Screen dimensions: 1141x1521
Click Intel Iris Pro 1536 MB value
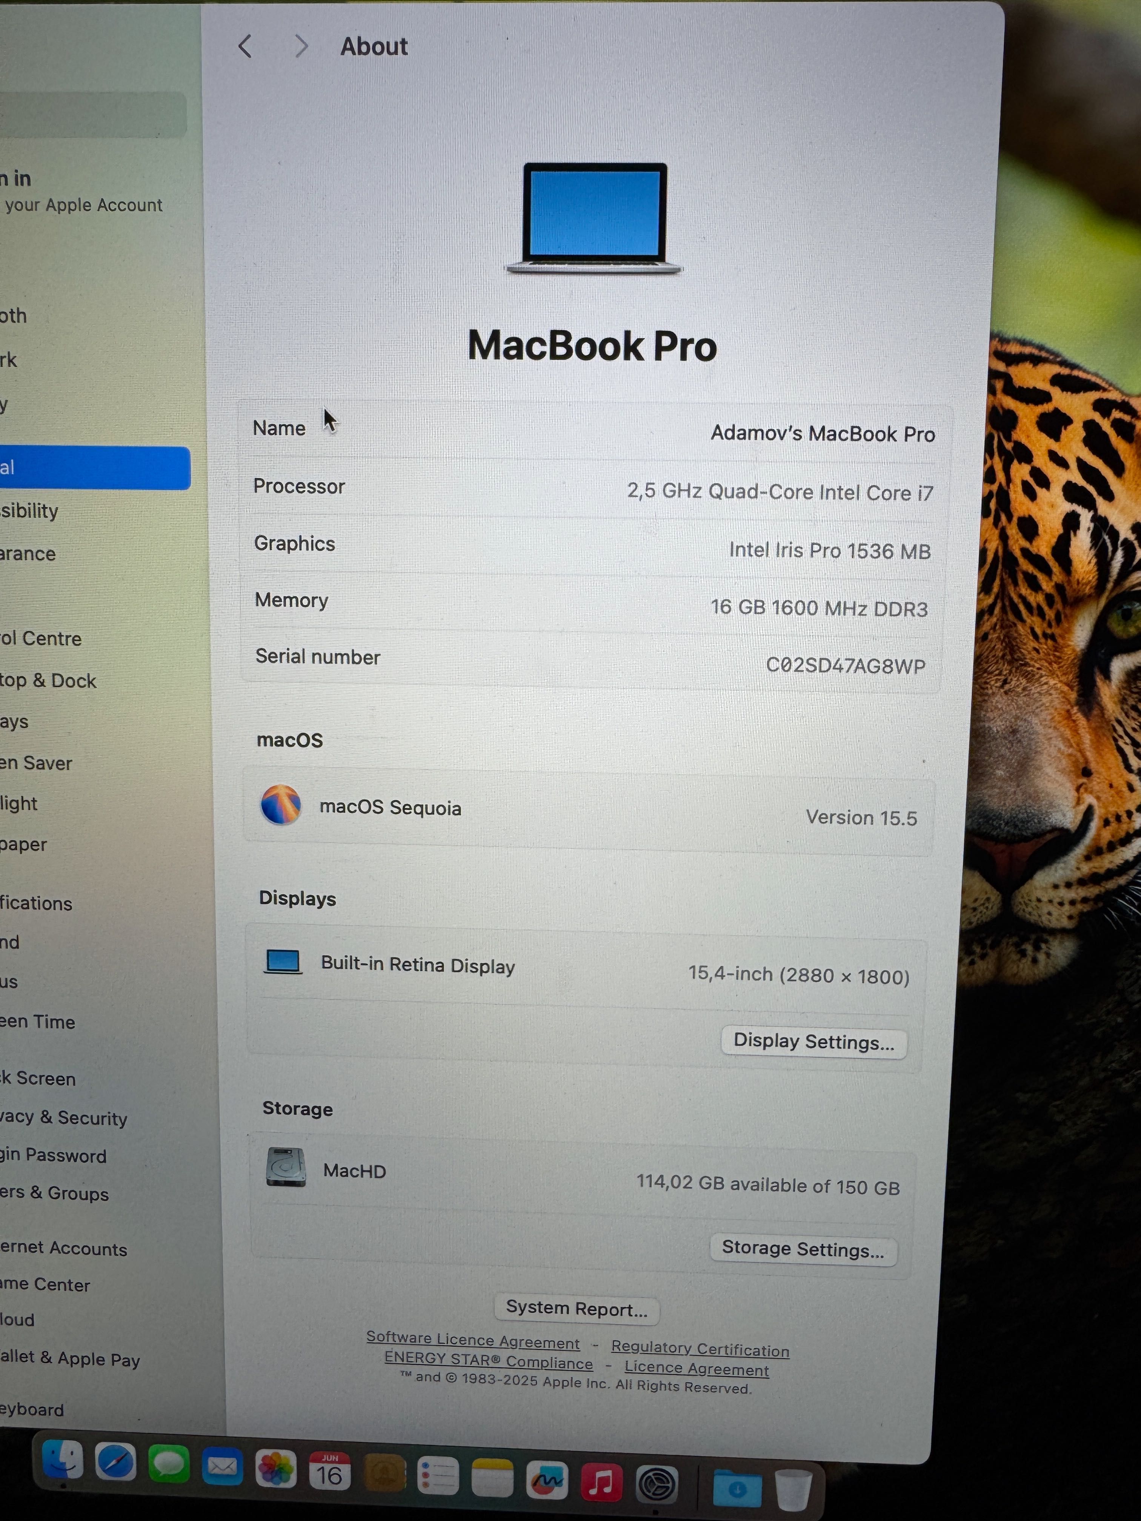point(829,551)
